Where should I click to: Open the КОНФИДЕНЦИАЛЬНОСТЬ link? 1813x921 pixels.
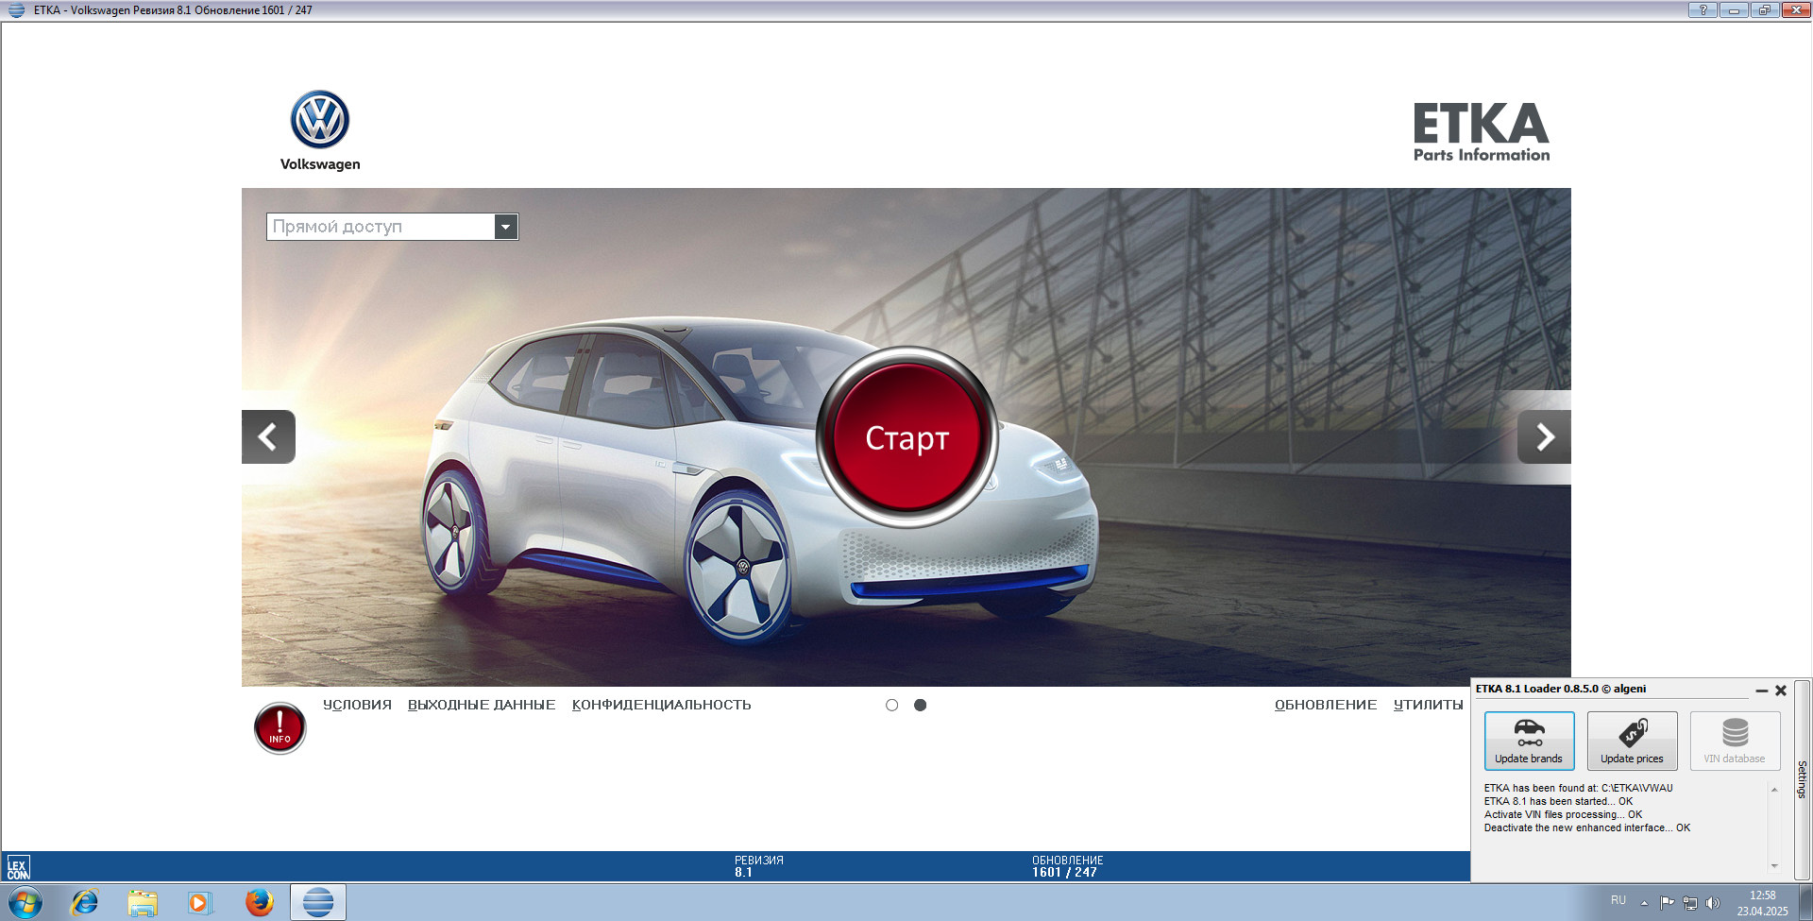click(x=661, y=705)
